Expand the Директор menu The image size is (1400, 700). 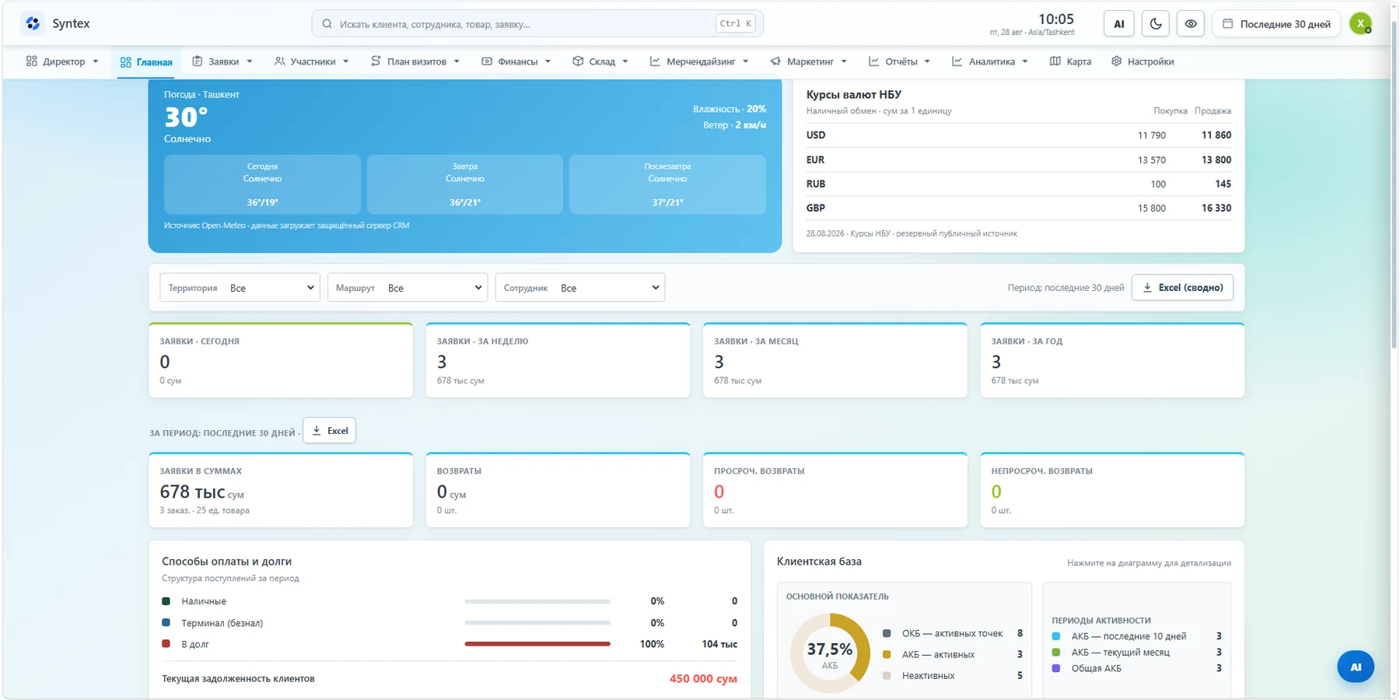click(62, 61)
